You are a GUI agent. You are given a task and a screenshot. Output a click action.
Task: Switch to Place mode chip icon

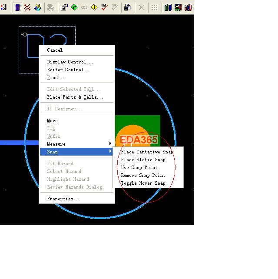click(x=17, y=7)
